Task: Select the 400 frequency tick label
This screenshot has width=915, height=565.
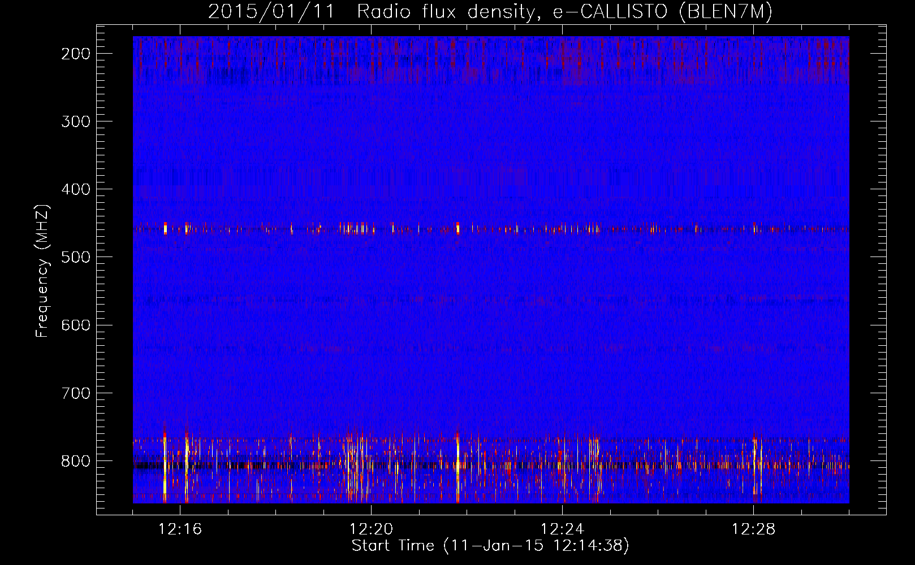Action: pos(76,189)
